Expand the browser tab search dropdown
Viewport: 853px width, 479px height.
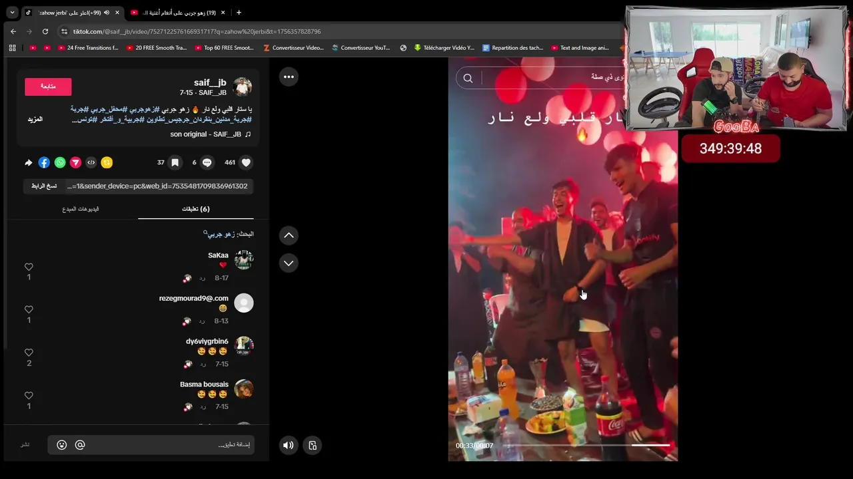[12, 13]
